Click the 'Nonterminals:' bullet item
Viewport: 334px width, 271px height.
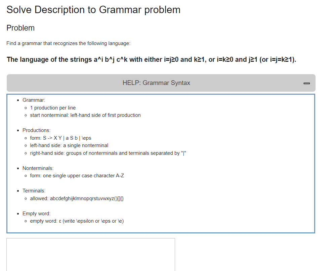[x=38, y=168]
